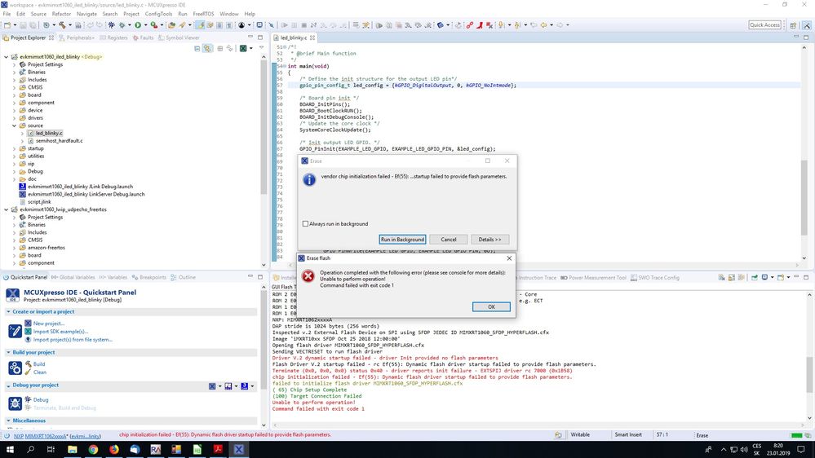Switch to the Peripherals+ tab
Viewport: 815px width, 458px height.
click(x=77, y=37)
